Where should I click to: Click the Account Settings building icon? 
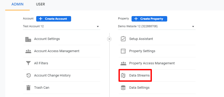pyautogui.click(x=28, y=39)
